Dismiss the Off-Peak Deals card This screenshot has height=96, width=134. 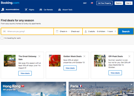[x=129, y=56]
